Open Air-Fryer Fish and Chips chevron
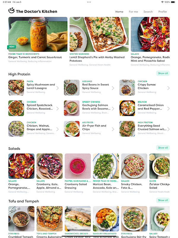 [113, 129]
